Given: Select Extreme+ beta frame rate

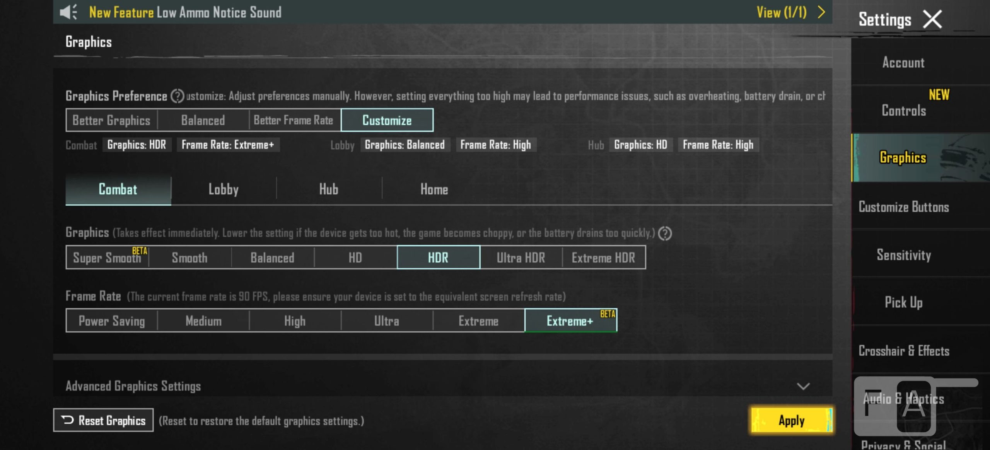Looking at the screenshot, I should point(570,320).
